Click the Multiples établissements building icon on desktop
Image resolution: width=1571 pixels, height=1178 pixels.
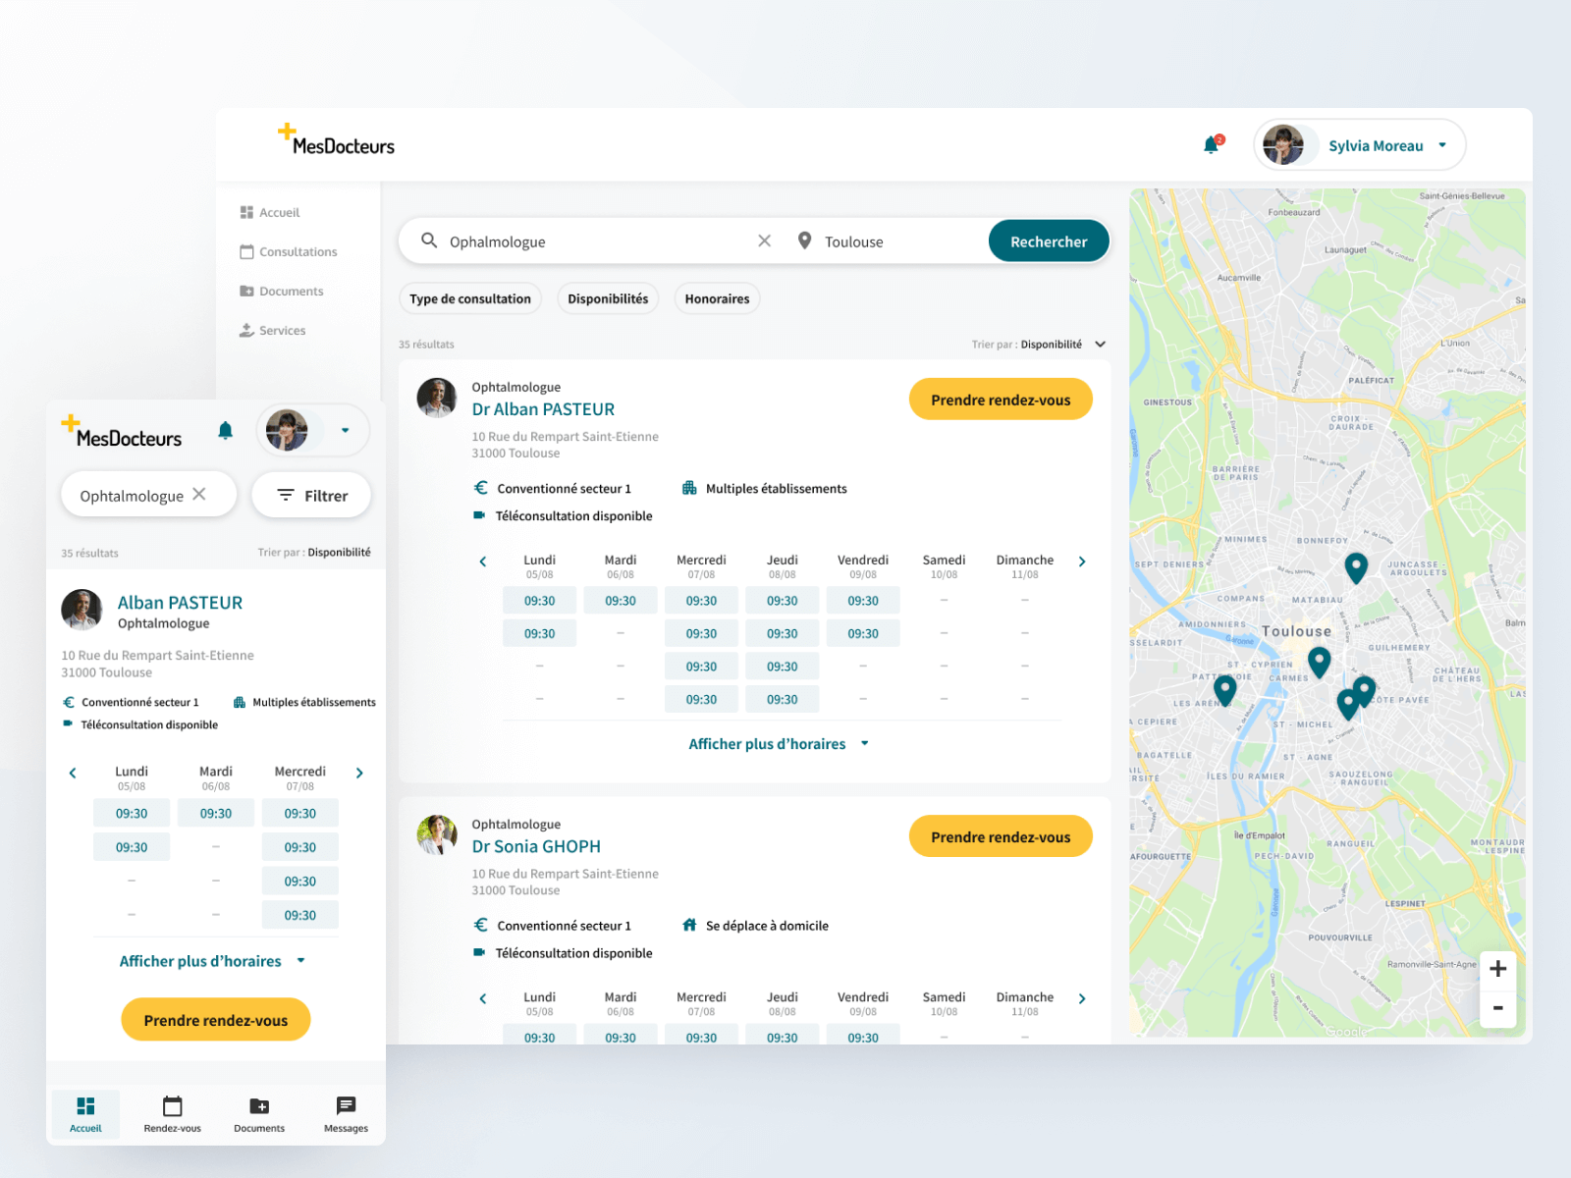[689, 488]
